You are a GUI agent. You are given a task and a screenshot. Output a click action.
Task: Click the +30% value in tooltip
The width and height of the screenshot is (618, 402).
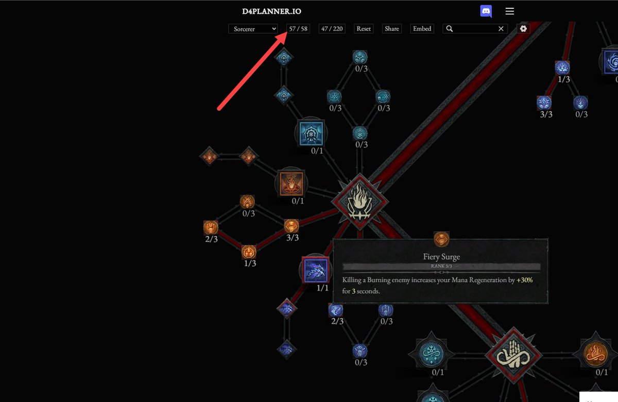(524, 280)
